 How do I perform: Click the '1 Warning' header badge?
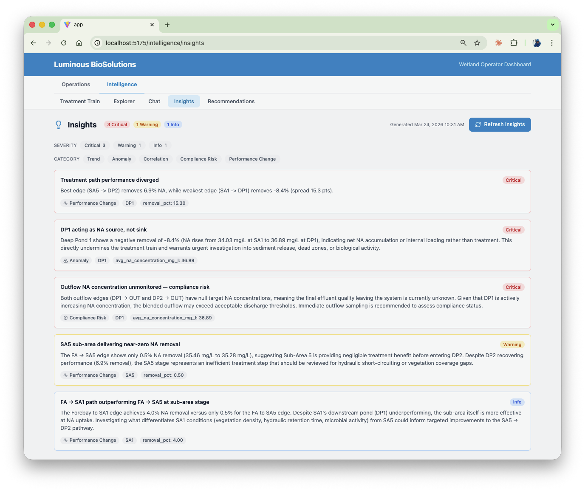147,124
